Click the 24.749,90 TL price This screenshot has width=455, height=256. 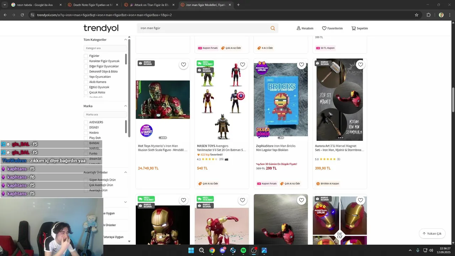click(x=148, y=168)
